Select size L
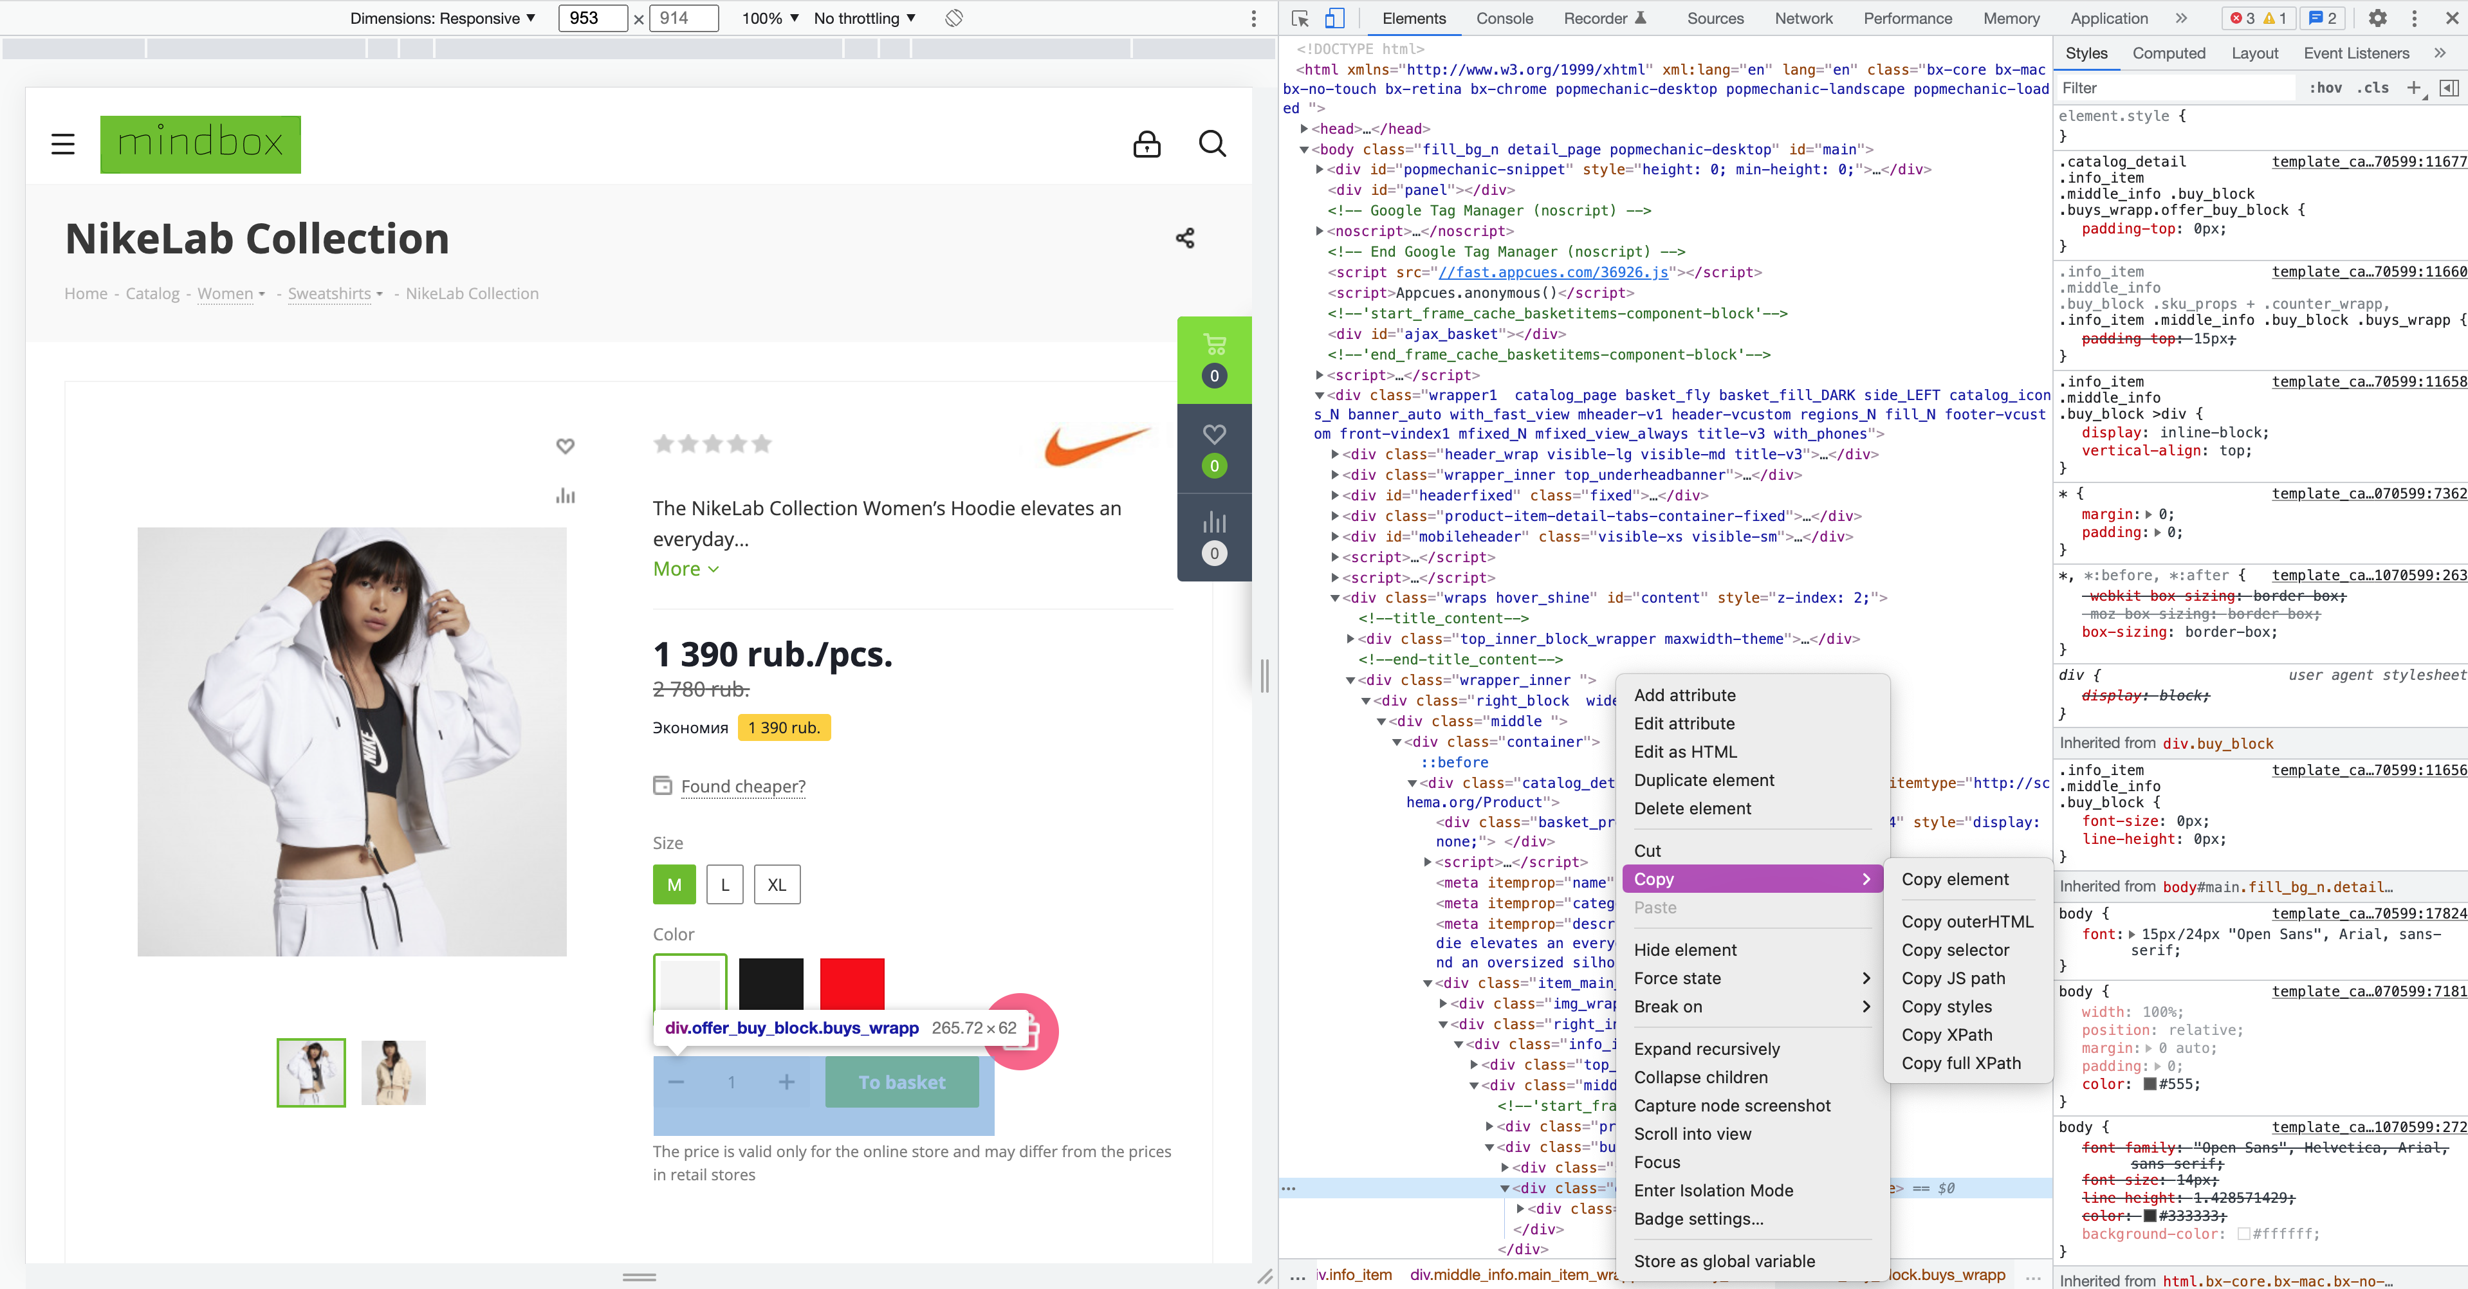Image resolution: width=2468 pixels, height=1289 pixels. pos(725,885)
